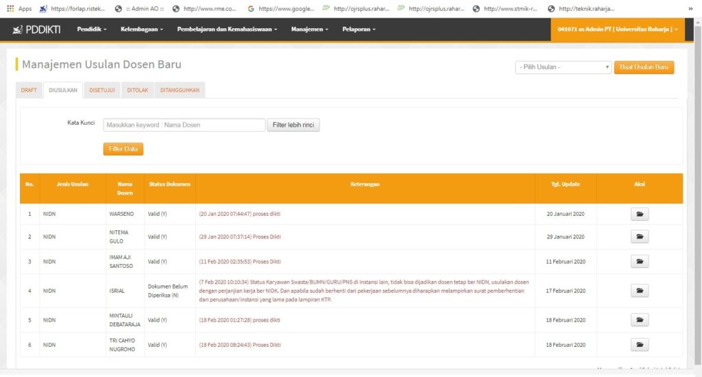Screen dimensions: 702x377
Task: Focus the Nama Dosen keyword field
Action: point(184,125)
